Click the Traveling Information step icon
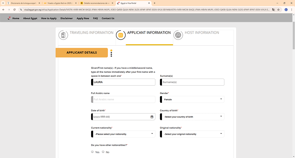295x158 pixels. pyautogui.click(x=63, y=35)
